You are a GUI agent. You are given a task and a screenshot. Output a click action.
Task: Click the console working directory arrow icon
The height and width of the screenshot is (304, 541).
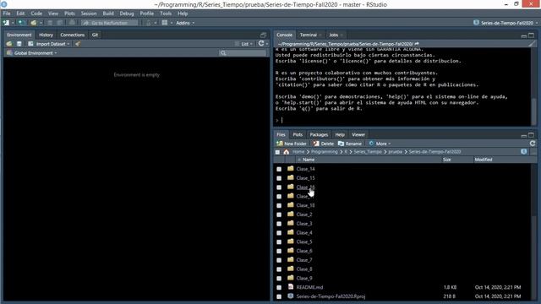(417, 44)
